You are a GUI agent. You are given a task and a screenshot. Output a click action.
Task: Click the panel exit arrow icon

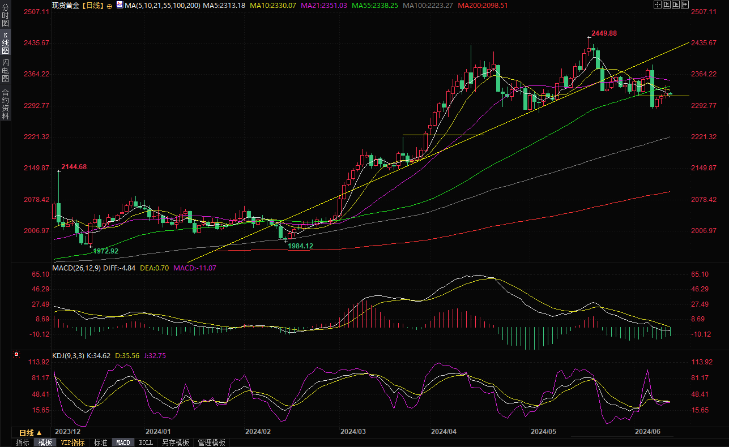685,5
